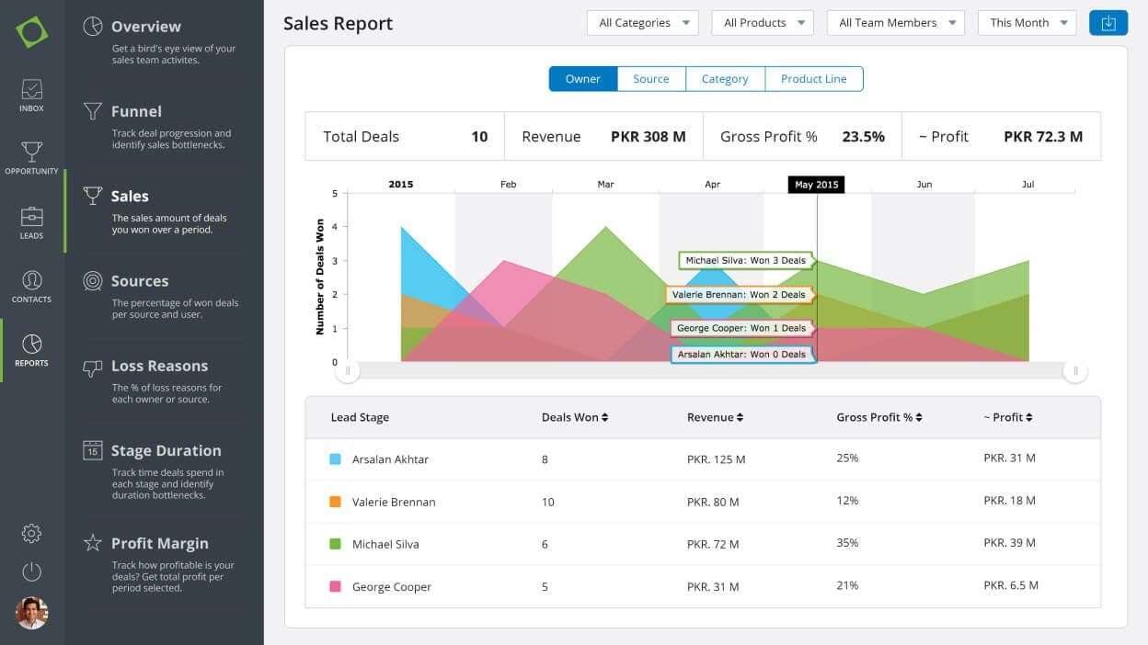The height and width of the screenshot is (645, 1148).
Task: Click the 35% gross profit cell
Action: [x=847, y=543]
